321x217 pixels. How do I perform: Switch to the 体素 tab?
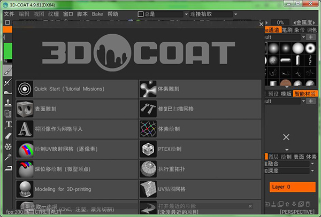tap(311, 157)
